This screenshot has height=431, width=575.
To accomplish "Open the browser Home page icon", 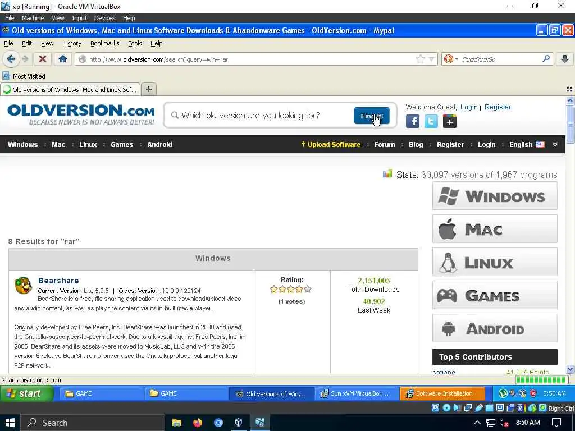I will click(x=63, y=58).
